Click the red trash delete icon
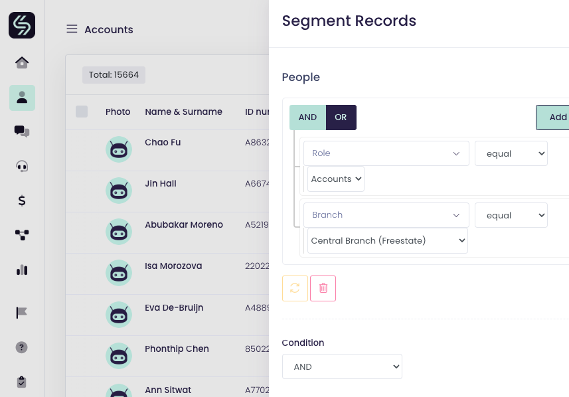This screenshot has width=569, height=397. coord(323,288)
